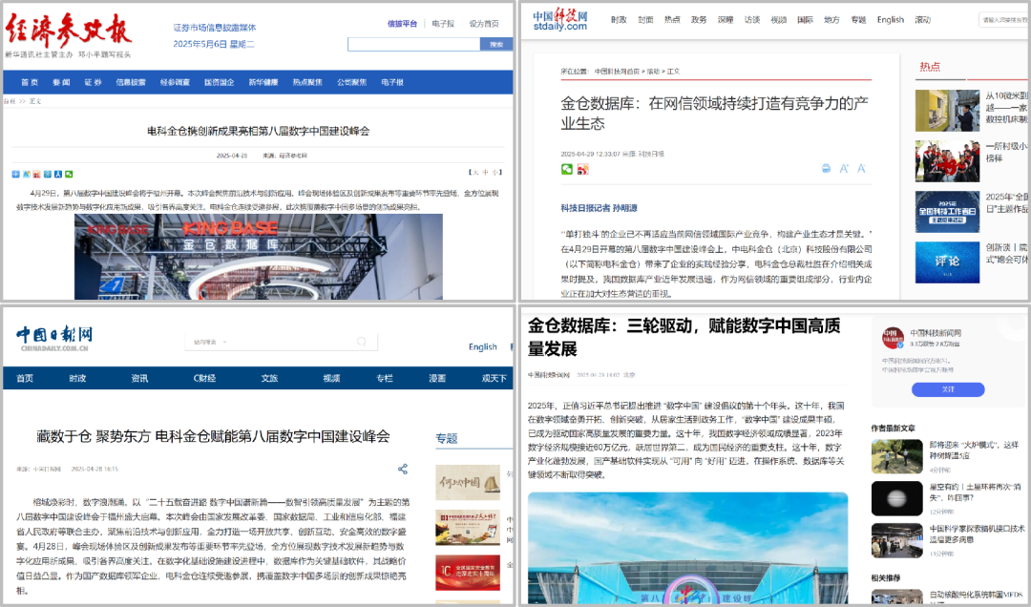Open 首页 tab in 经济参考报 navigation
Viewport: 1031px width, 607px height.
(30, 82)
